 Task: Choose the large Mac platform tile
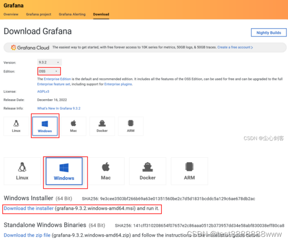(106, 171)
